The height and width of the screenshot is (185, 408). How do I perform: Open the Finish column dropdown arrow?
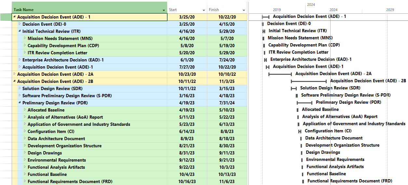pyautogui.click(x=244, y=10)
